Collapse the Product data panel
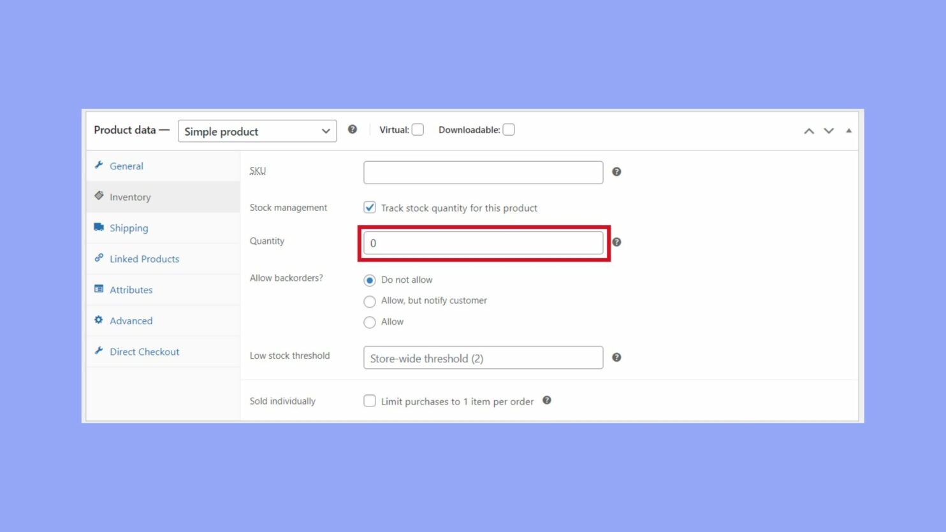 [848, 130]
